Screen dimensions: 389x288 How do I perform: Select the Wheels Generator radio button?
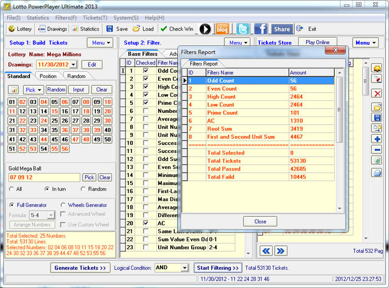point(63,205)
